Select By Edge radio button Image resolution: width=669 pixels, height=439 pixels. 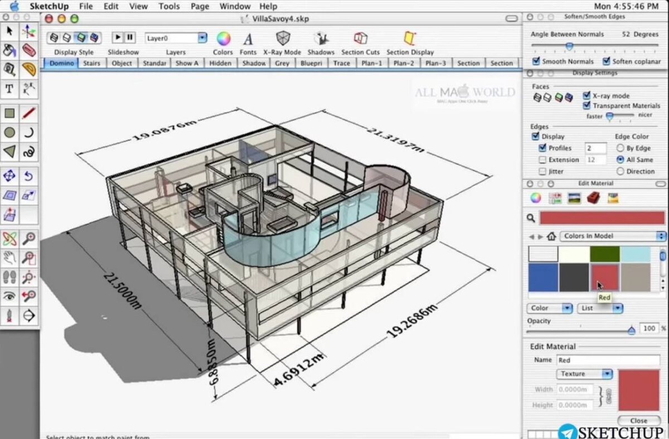coord(620,148)
